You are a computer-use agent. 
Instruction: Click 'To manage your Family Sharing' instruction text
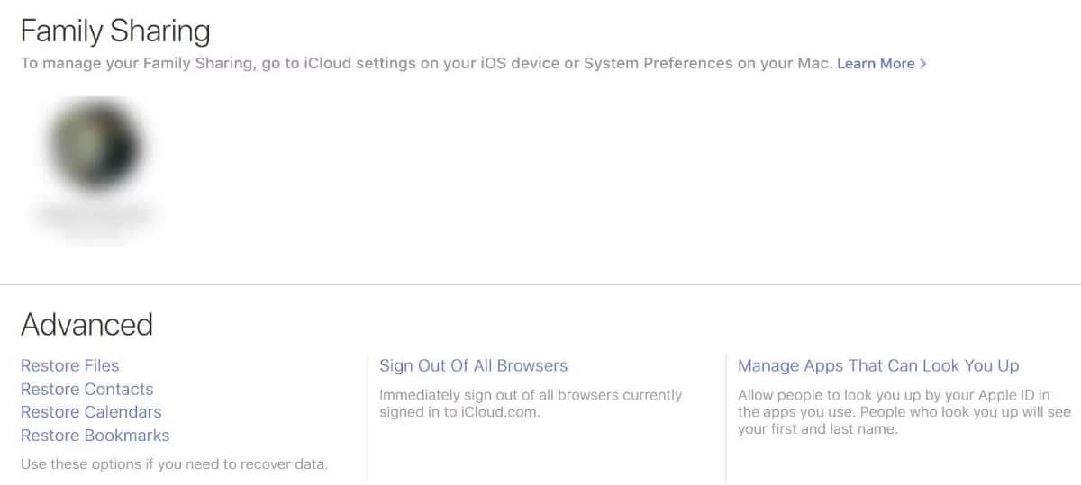[x=426, y=63]
